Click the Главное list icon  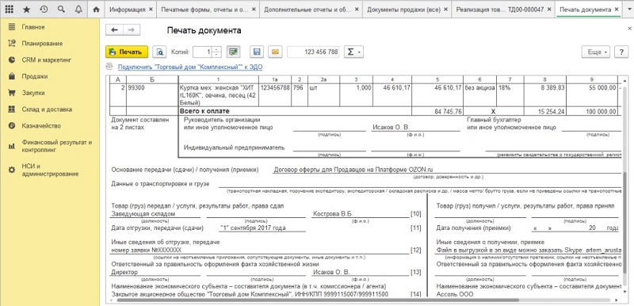pos(12,27)
